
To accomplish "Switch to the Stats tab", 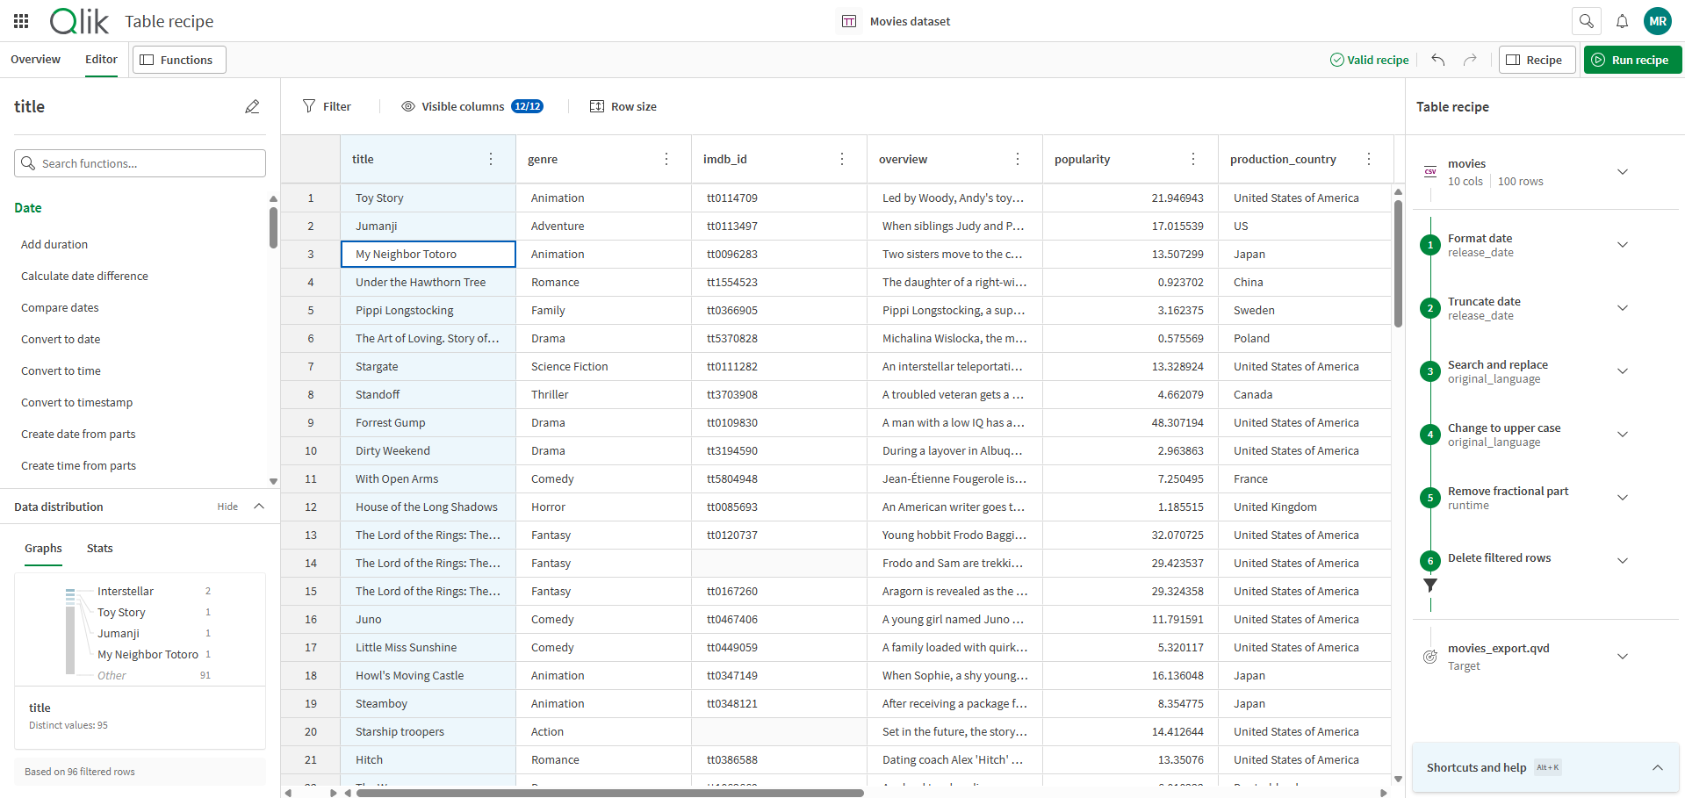I will point(99,548).
